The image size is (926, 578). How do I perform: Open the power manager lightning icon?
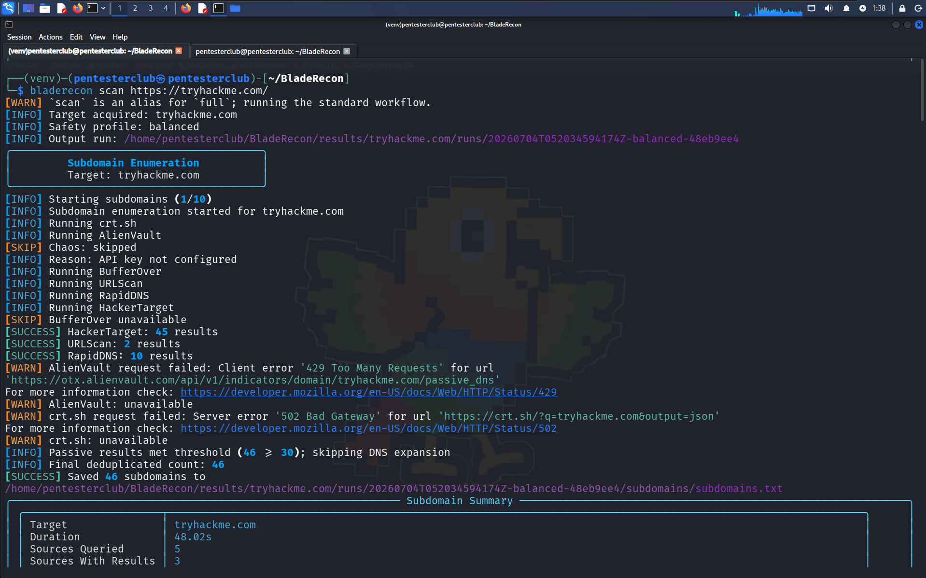[x=863, y=8]
